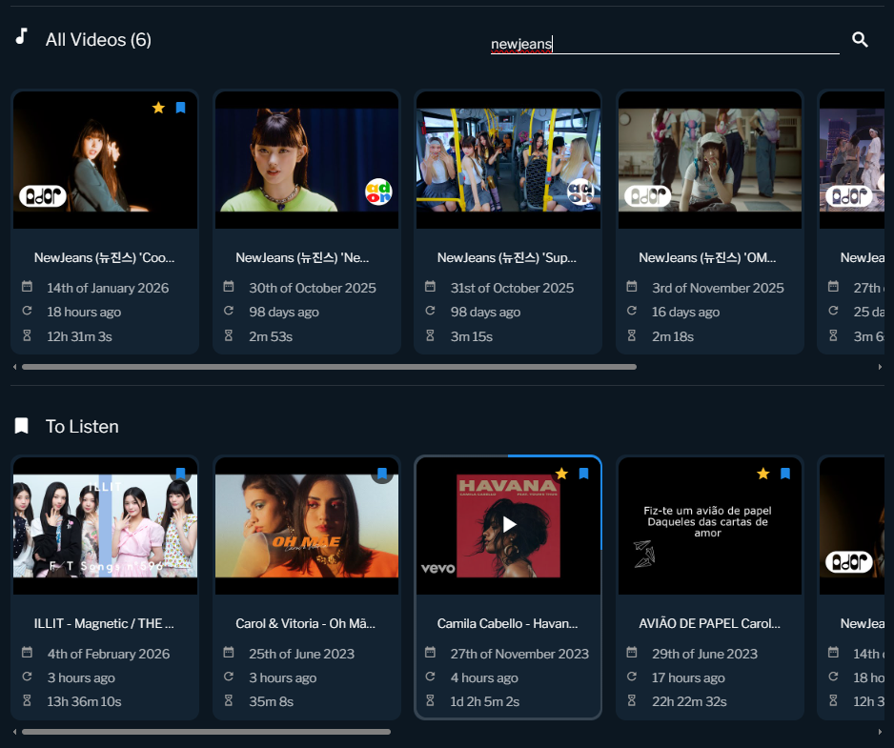Click the title ILLIT - Magnetic / THE ...

click(104, 624)
